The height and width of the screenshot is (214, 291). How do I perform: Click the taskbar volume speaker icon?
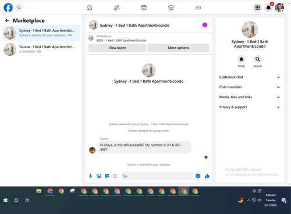coord(260,200)
